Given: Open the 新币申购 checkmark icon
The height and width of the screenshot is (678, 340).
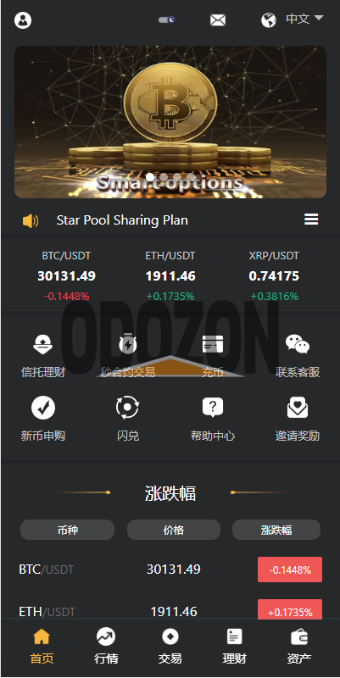Looking at the screenshot, I should pos(43,408).
